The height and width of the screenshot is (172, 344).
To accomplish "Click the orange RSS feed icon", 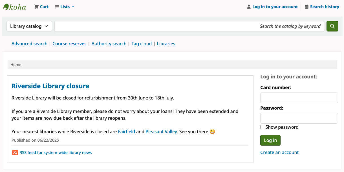I will [15, 152].
